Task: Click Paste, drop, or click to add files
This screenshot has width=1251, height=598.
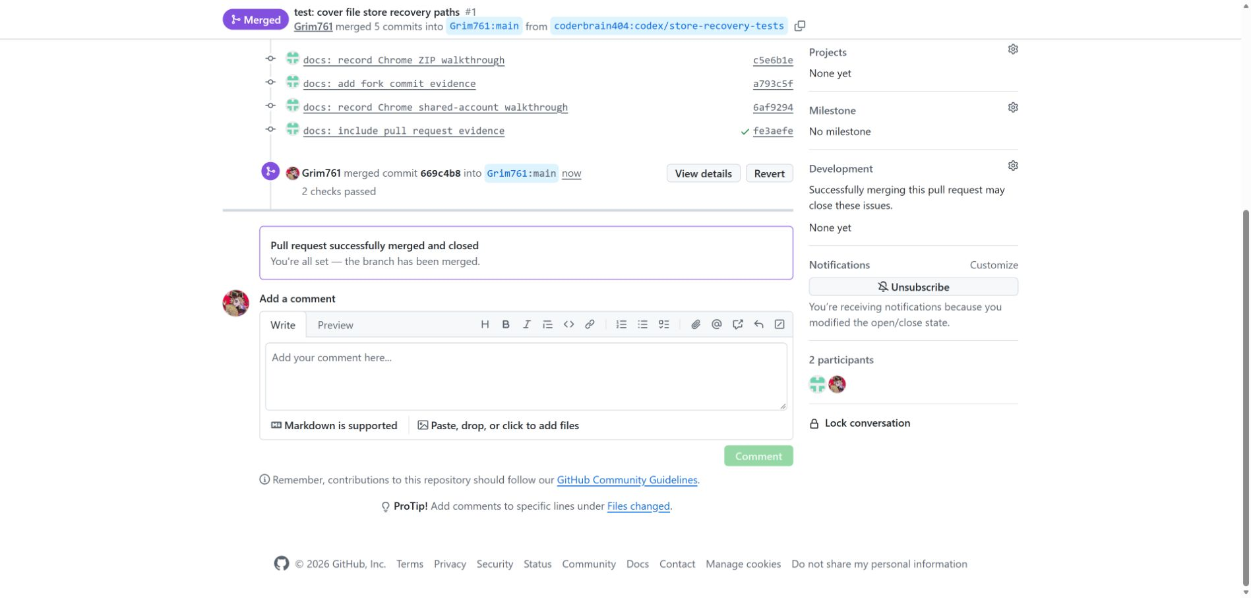Action: click(499, 426)
